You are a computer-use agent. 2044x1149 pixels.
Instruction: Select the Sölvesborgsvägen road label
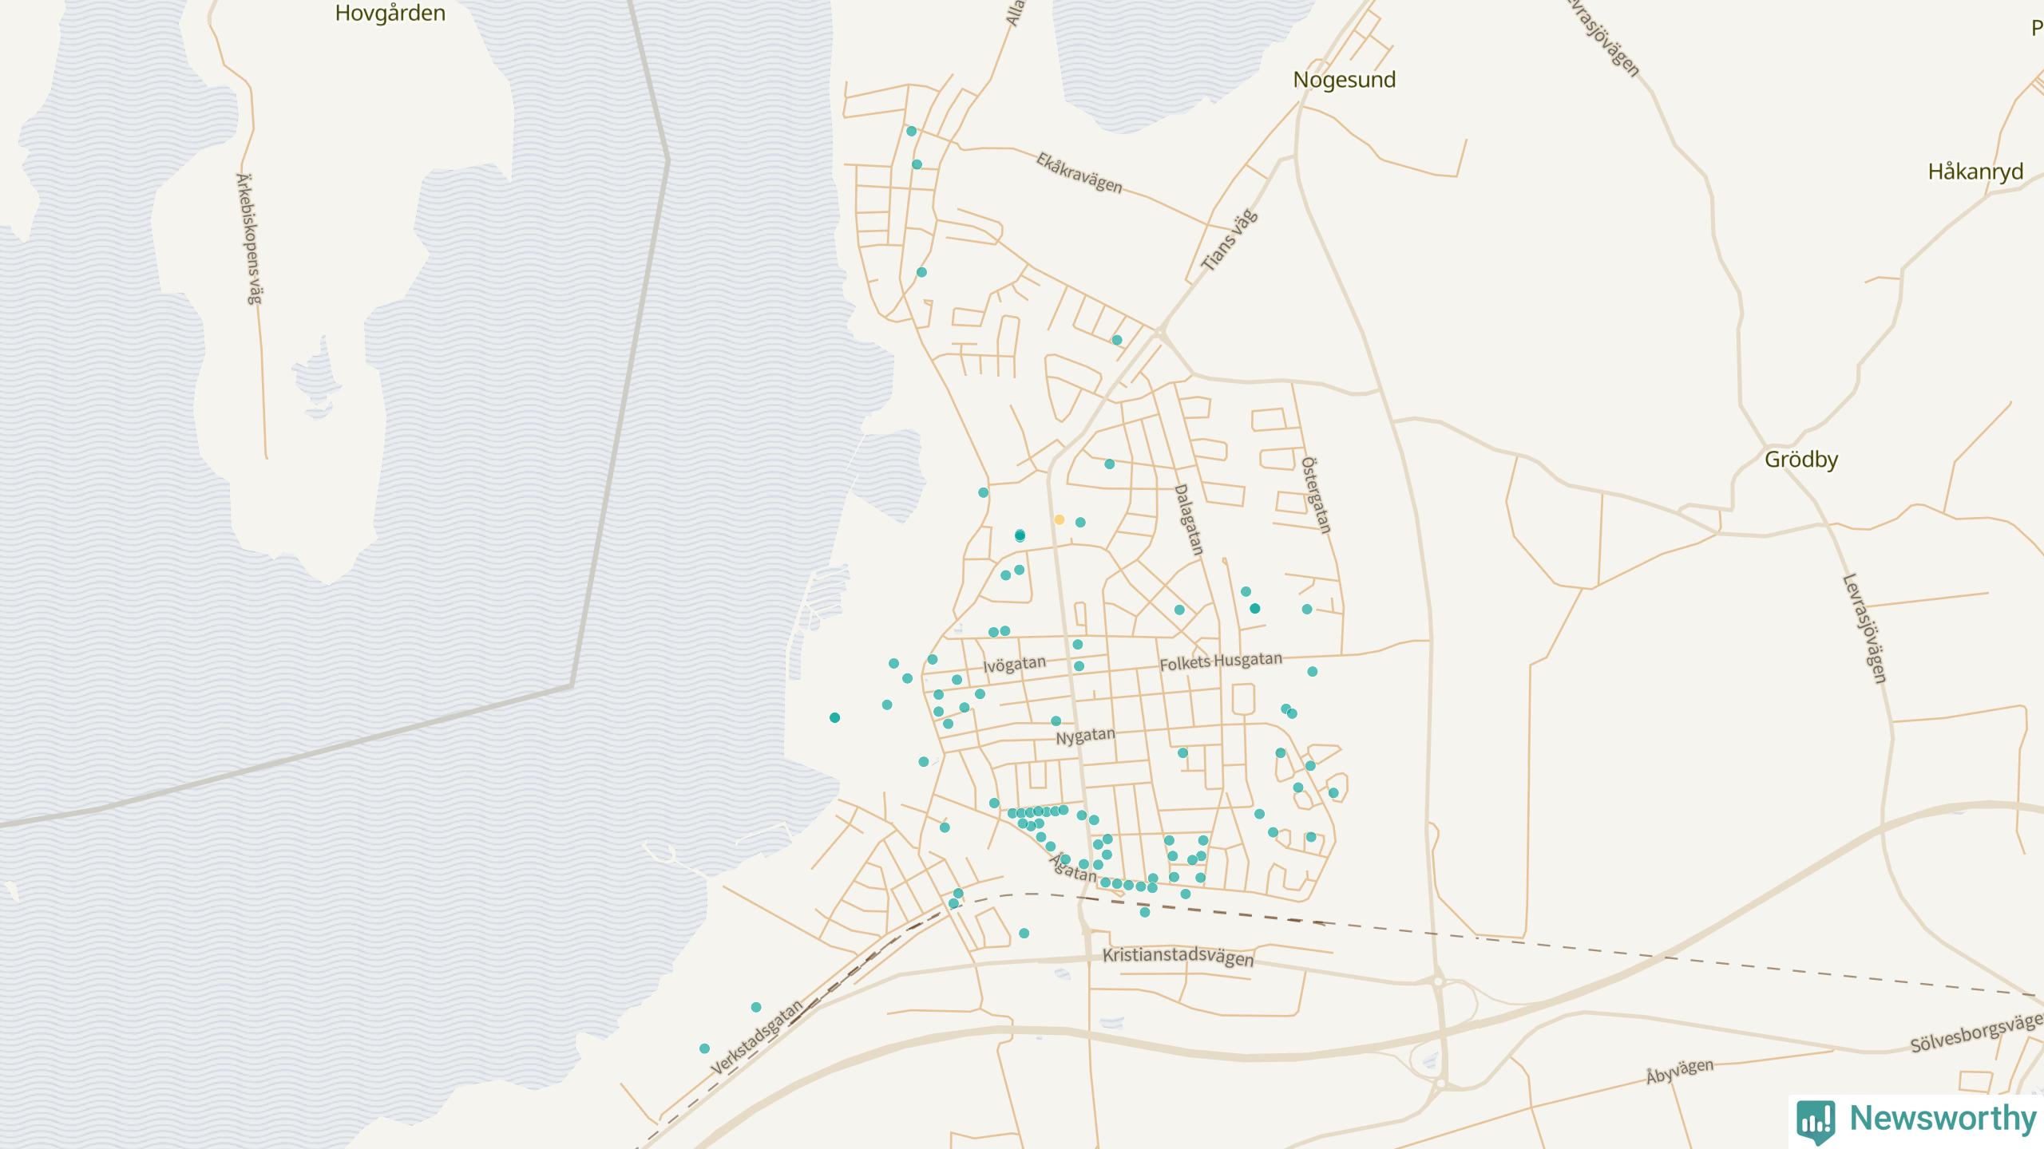coord(1975,1033)
